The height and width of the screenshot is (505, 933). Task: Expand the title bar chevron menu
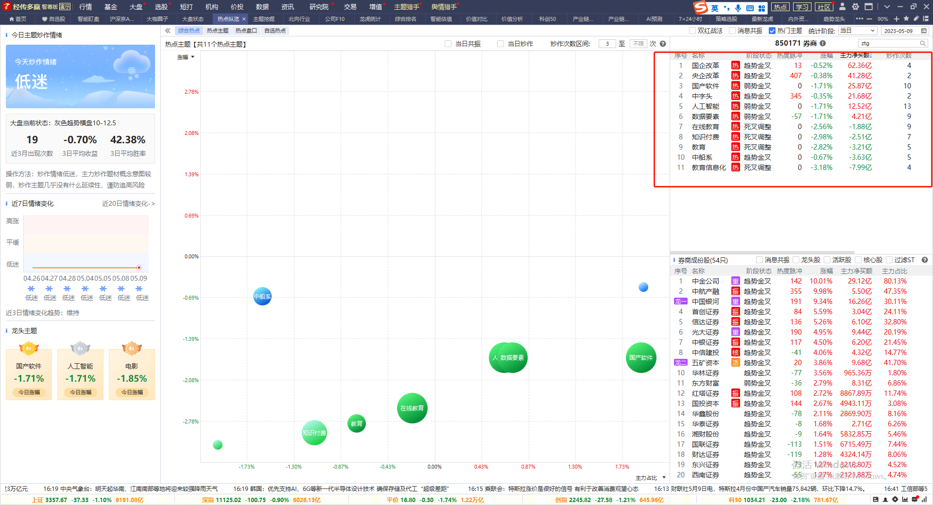[x=887, y=7]
